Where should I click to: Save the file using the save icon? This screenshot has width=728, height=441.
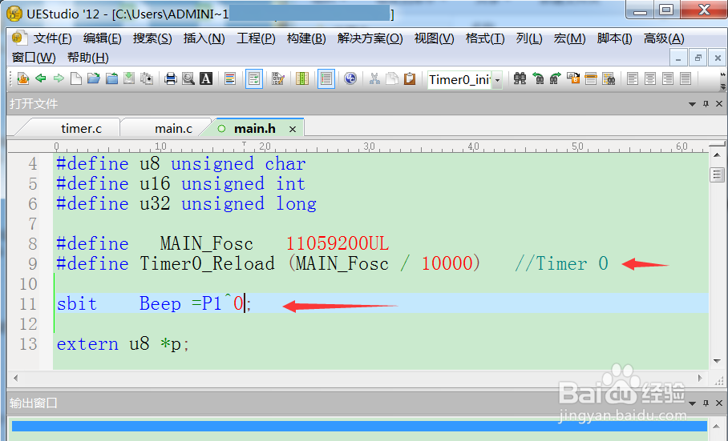point(129,78)
